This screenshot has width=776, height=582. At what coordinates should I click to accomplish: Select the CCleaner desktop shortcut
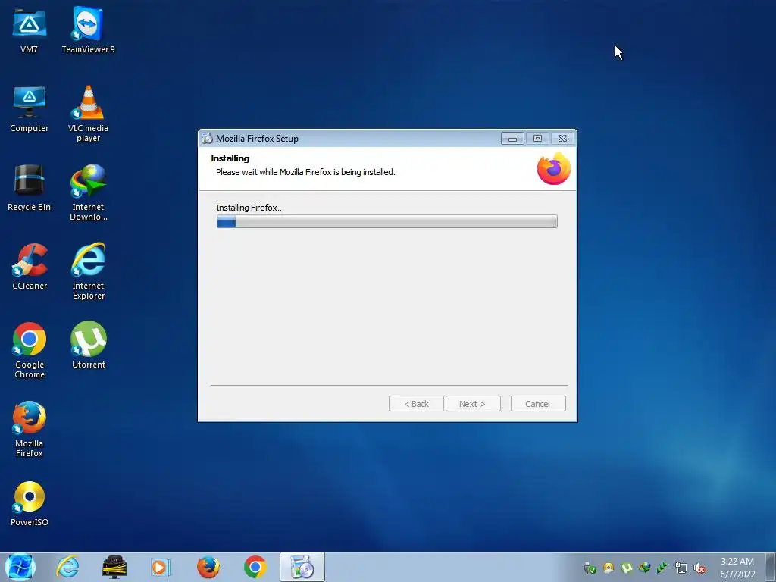click(x=30, y=266)
